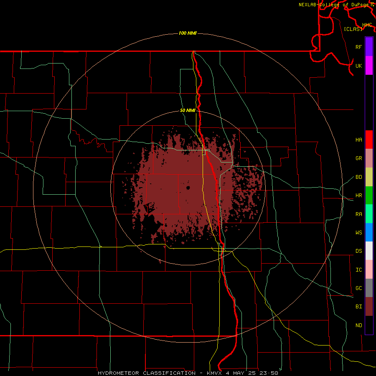
Task: Click the RA legend label
Action: click(x=358, y=214)
